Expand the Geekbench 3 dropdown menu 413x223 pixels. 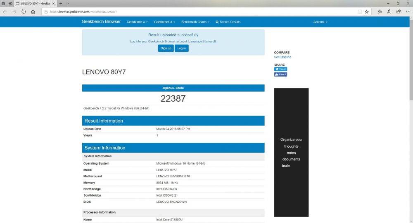pyautogui.click(x=164, y=22)
